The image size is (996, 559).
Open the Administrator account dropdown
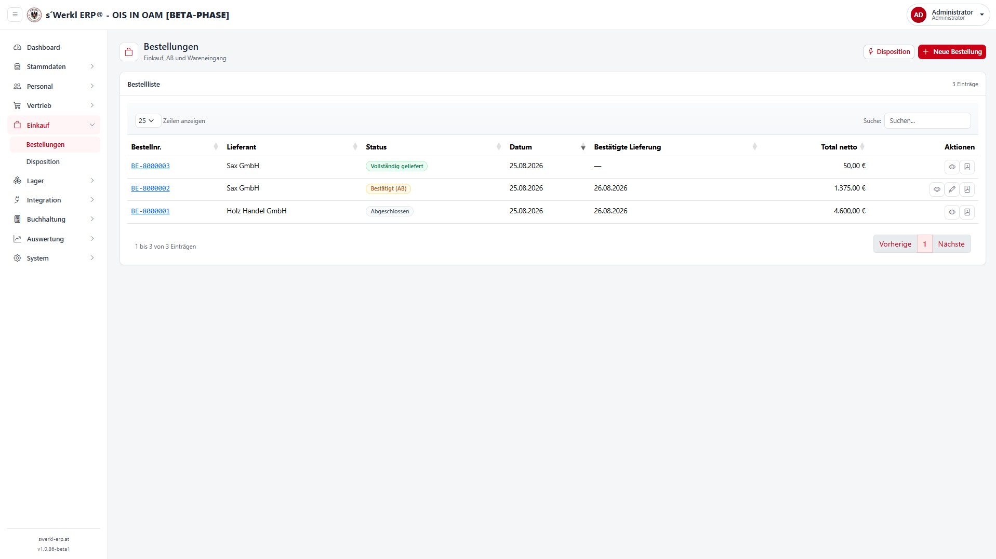(948, 15)
